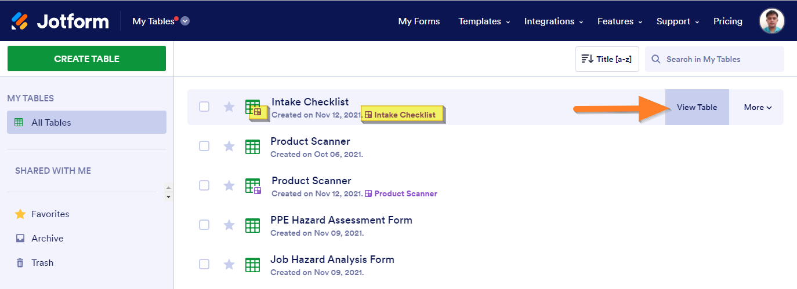Open the Trash folder
797x289 pixels.
pyautogui.click(x=42, y=263)
